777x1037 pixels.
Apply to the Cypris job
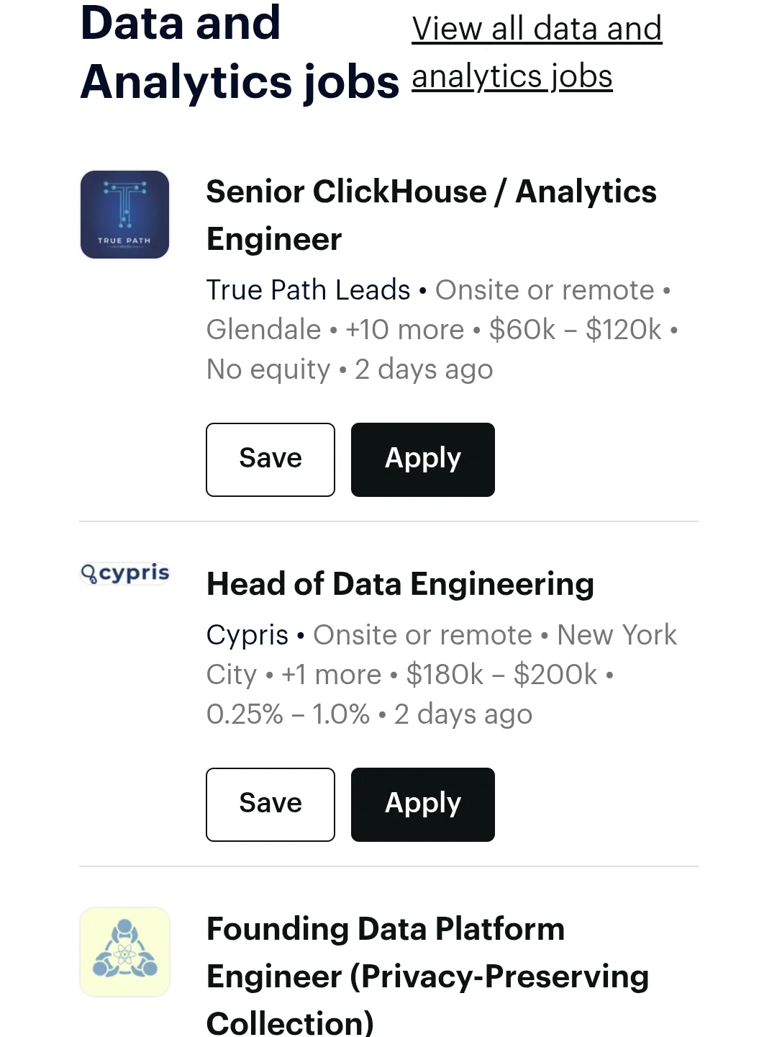[x=423, y=804]
